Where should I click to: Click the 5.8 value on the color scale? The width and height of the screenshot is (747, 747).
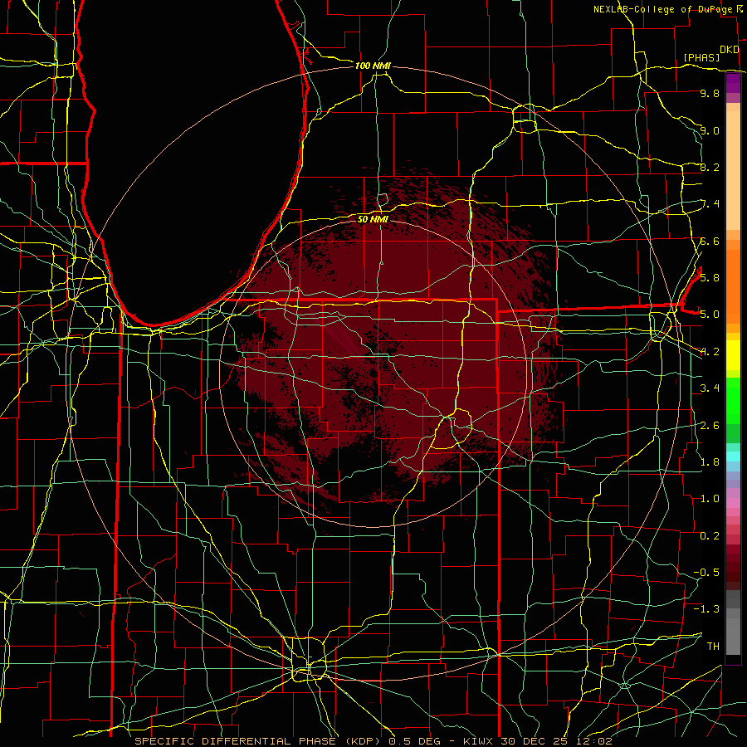tap(710, 277)
